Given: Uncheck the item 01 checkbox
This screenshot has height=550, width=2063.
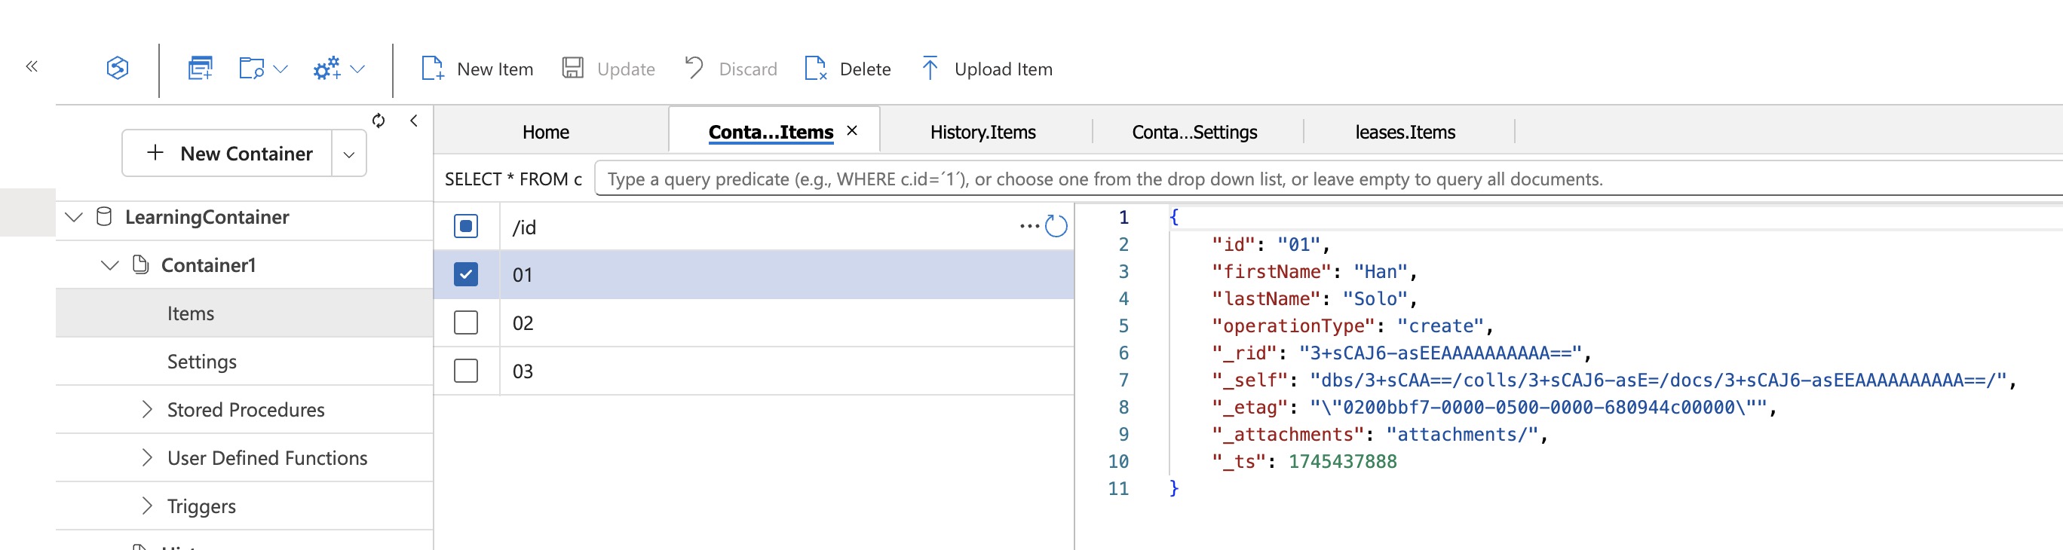Looking at the screenshot, I should [466, 274].
